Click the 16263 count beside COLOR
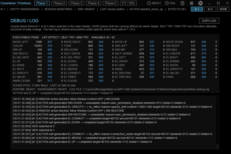Screen dimensions: 231x154 click(x=38, y=46)
